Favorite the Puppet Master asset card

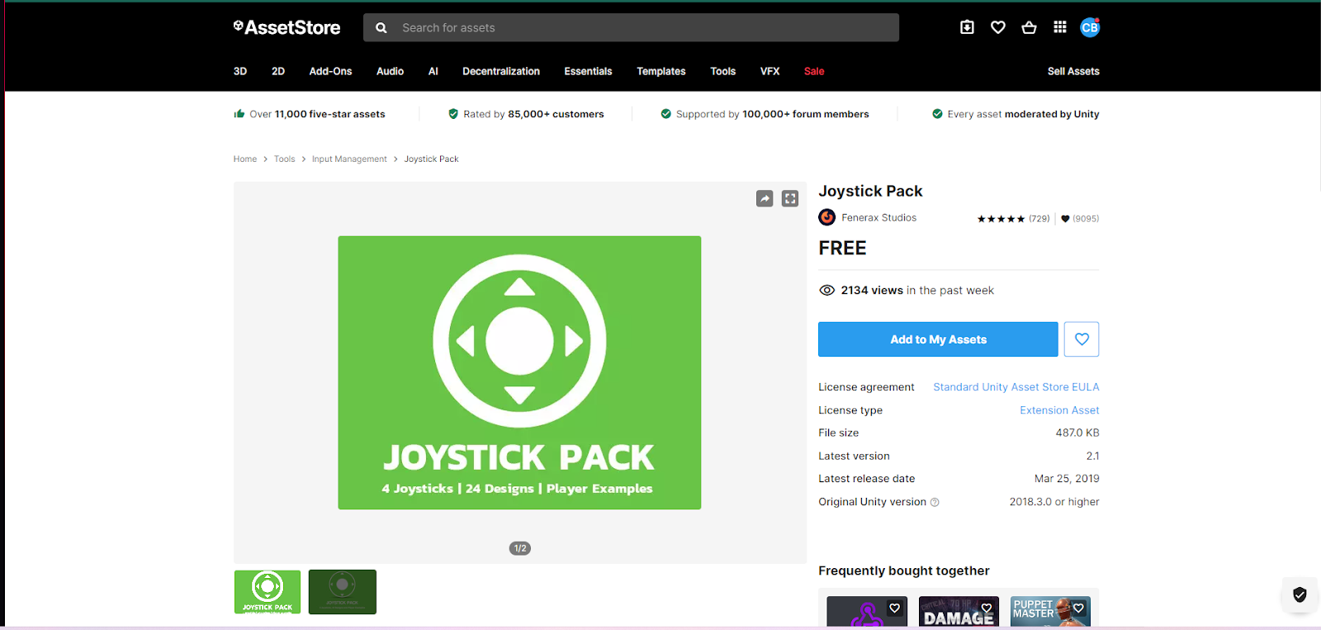[1078, 609]
